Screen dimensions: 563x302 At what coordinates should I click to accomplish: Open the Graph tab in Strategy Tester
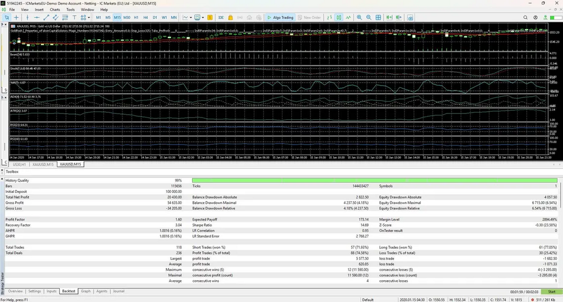click(x=86, y=291)
